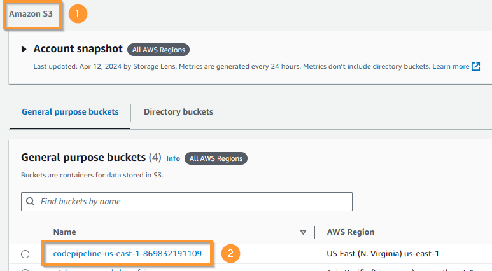The image size is (492, 271).
Task: Click the orange step 1 annotation circle
Action: (78, 14)
